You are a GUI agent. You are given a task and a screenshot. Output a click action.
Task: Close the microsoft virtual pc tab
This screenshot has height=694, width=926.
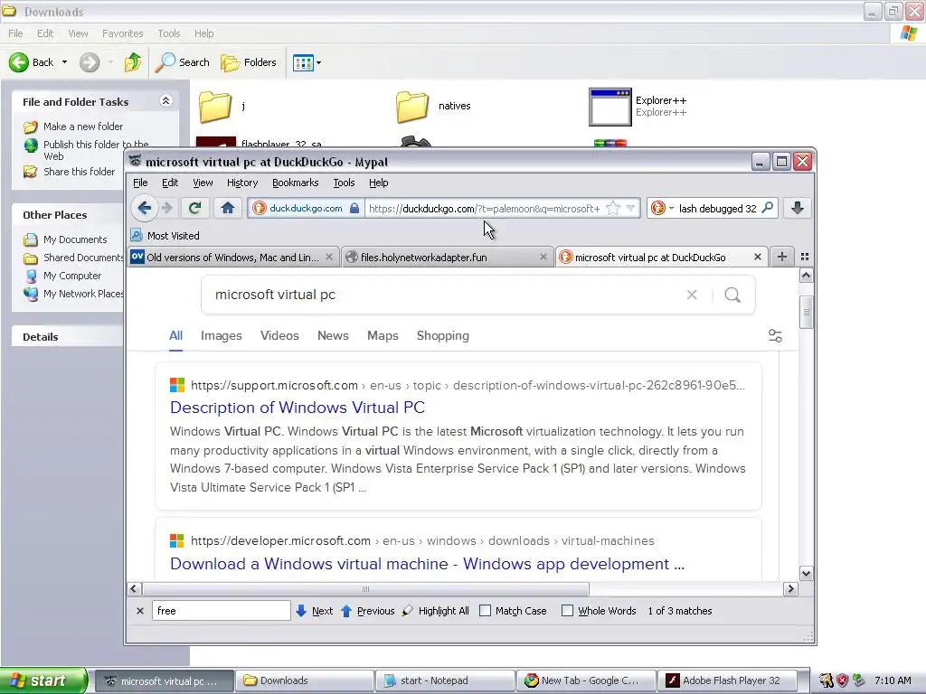758,257
